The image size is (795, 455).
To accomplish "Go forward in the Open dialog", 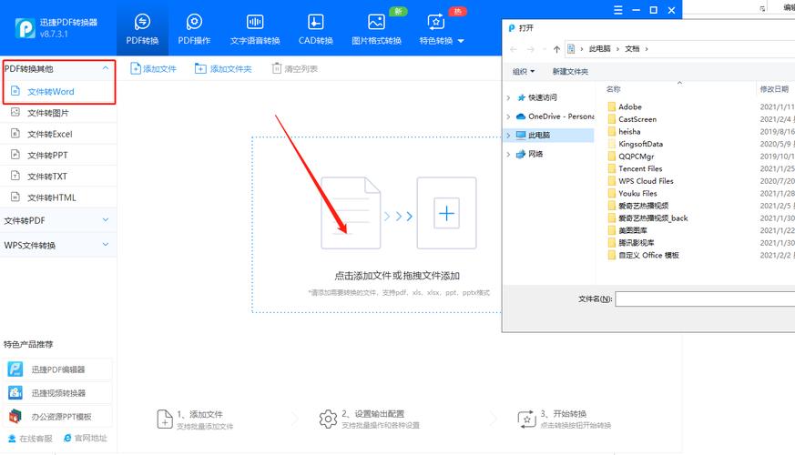I will (530, 49).
